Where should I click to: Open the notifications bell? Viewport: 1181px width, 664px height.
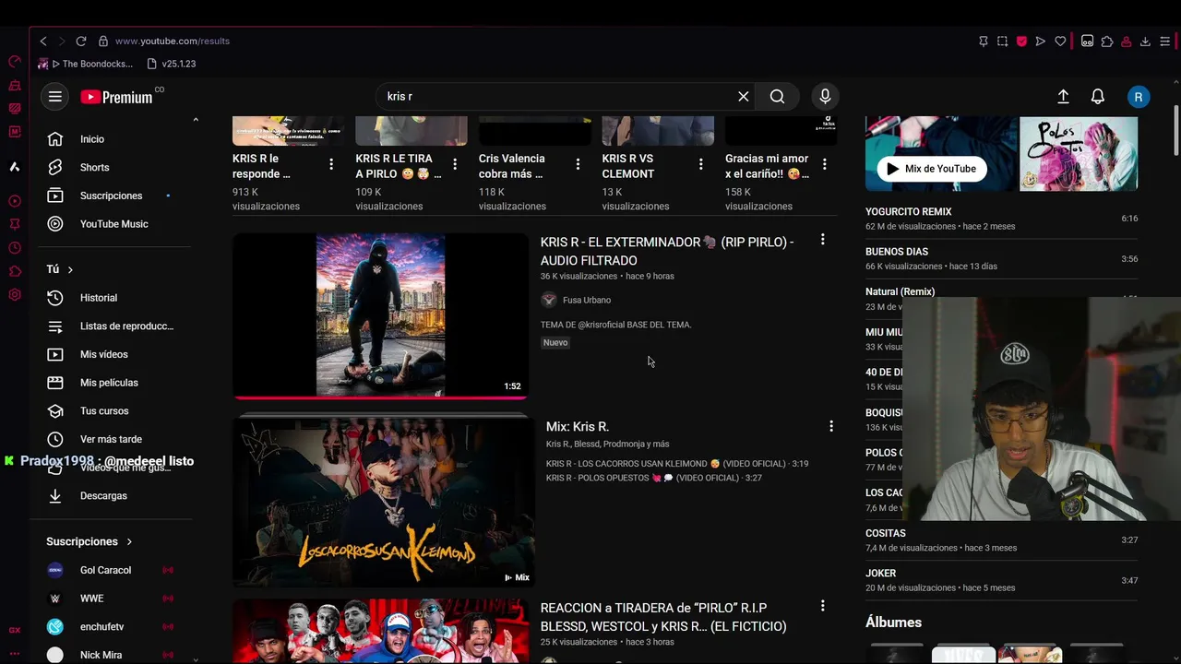1098,97
